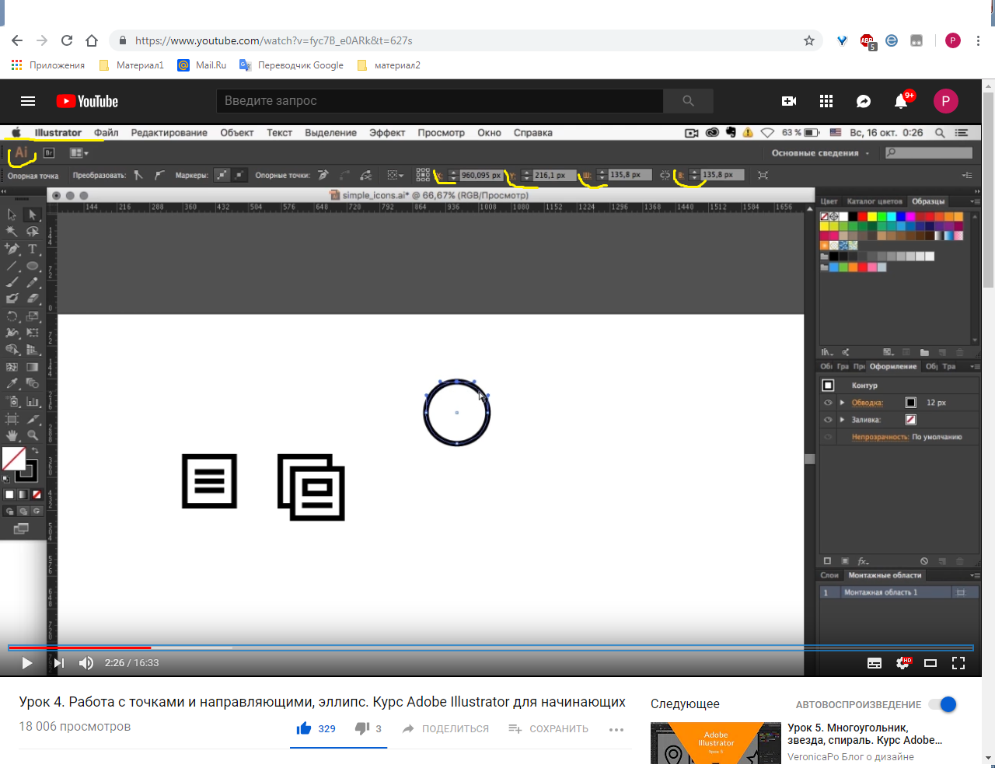Choose the Magic Wand tool
995x768 pixels.
pyautogui.click(x=12, y=232)
